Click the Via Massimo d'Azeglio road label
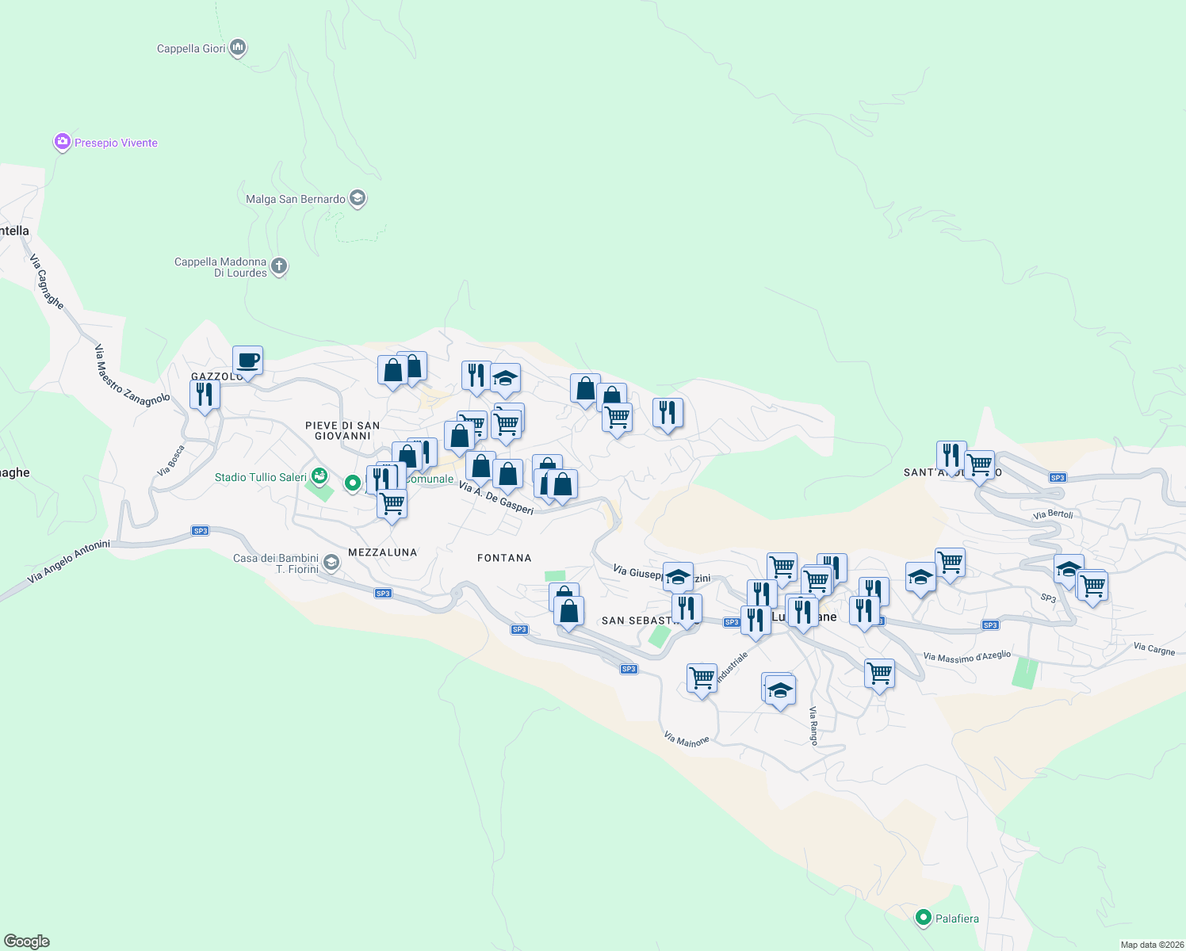Image resolution: width=1186 pixels, height=951 pixels. point(967,656)
